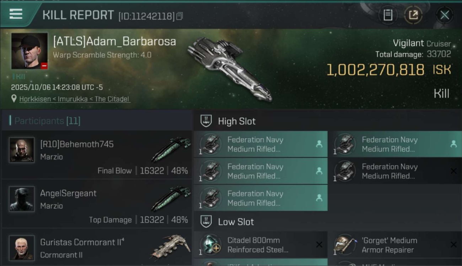Click X on the destroyed Federation Navy railgun
The width and height of the screenshot is (462, 266).
coord(453,171)
